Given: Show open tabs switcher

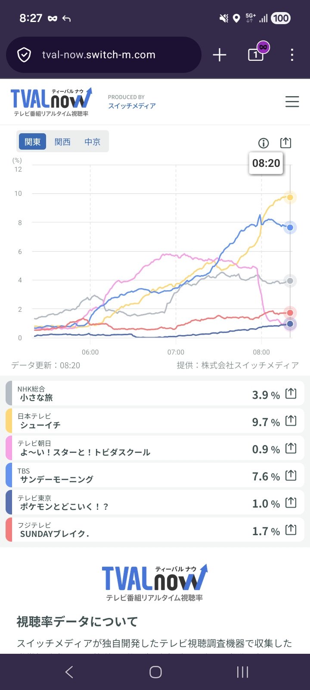Looking at the screenshot, I should tap(256, 55).
